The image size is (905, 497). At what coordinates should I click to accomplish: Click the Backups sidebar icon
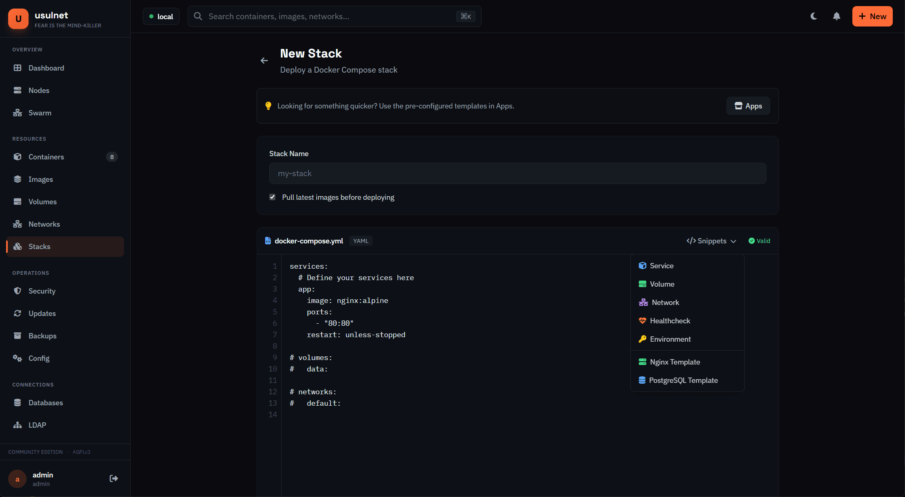pos(18,336)
